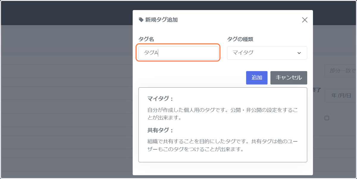357x179 pixels.
Task: Close the 新規タグ追加 dialog with X
Action: pyautogui.click(x=305, y=20)
